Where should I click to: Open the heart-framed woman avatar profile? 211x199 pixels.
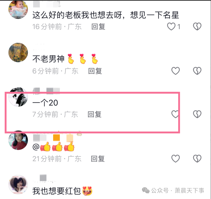point(18,185)
